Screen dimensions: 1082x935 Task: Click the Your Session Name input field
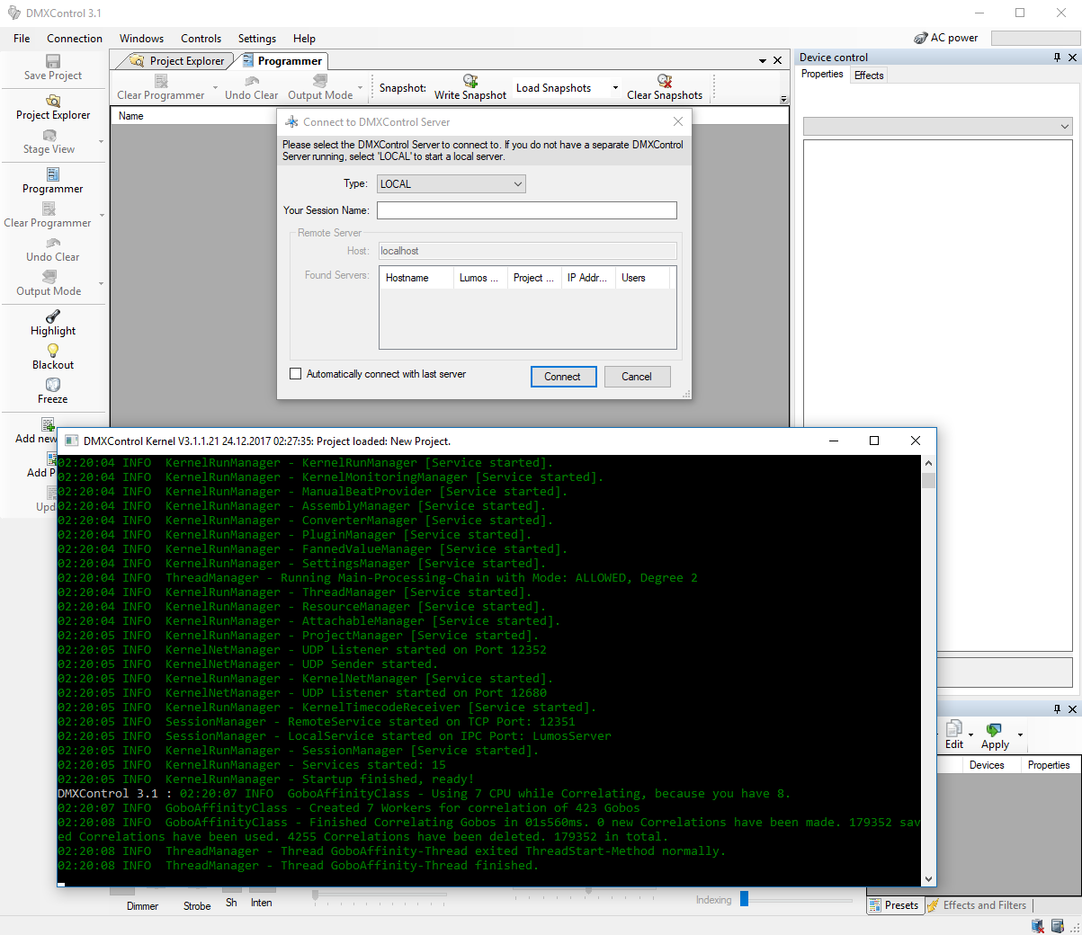pyautogui.click(x=527, y=210)
